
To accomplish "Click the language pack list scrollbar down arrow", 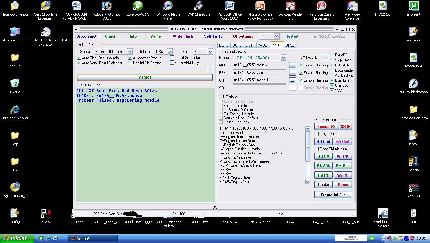I will pyautogui.click(x=308, y=182).
